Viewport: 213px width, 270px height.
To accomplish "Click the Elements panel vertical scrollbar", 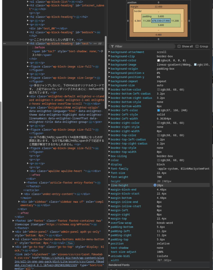I will coord(105,72).
